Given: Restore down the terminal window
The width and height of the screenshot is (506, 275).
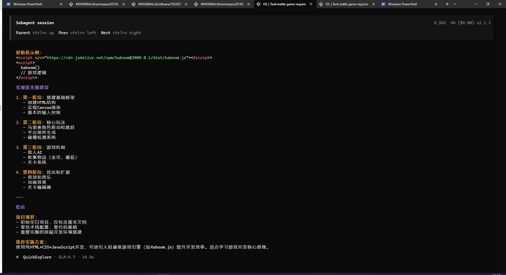Looking at the screenshot, I should pyautogui.click(x=488, y=4).
